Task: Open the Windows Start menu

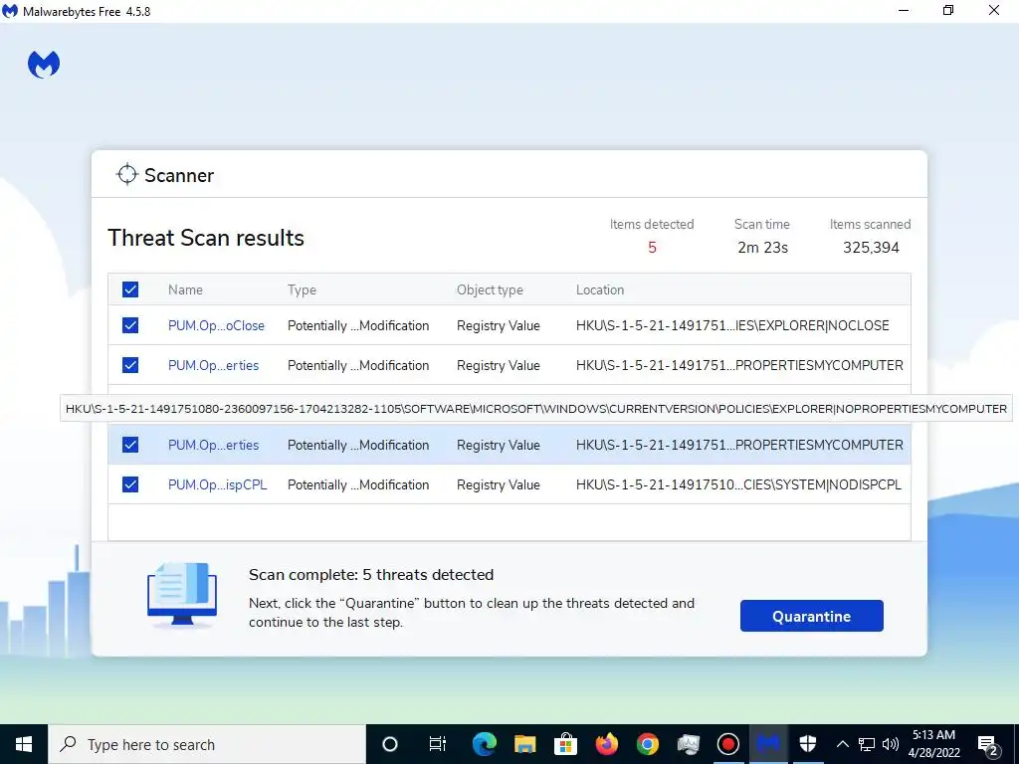Action: tap(24, 744)
